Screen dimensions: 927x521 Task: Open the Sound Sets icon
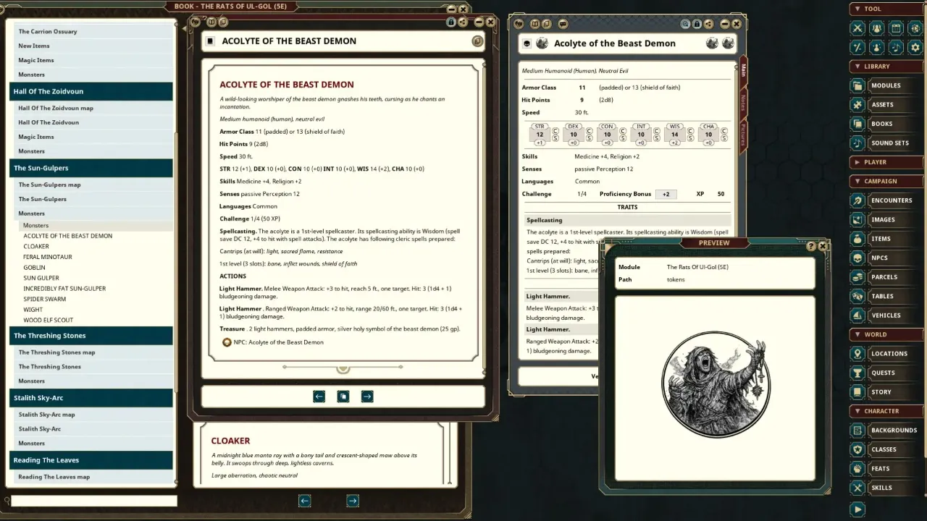pyautogui.click(x=858, y=143)
